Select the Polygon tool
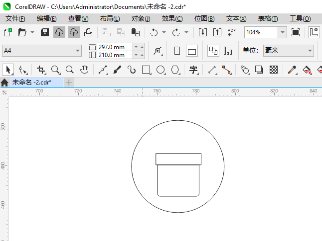 pyautogui.click(x=175, y=70)
